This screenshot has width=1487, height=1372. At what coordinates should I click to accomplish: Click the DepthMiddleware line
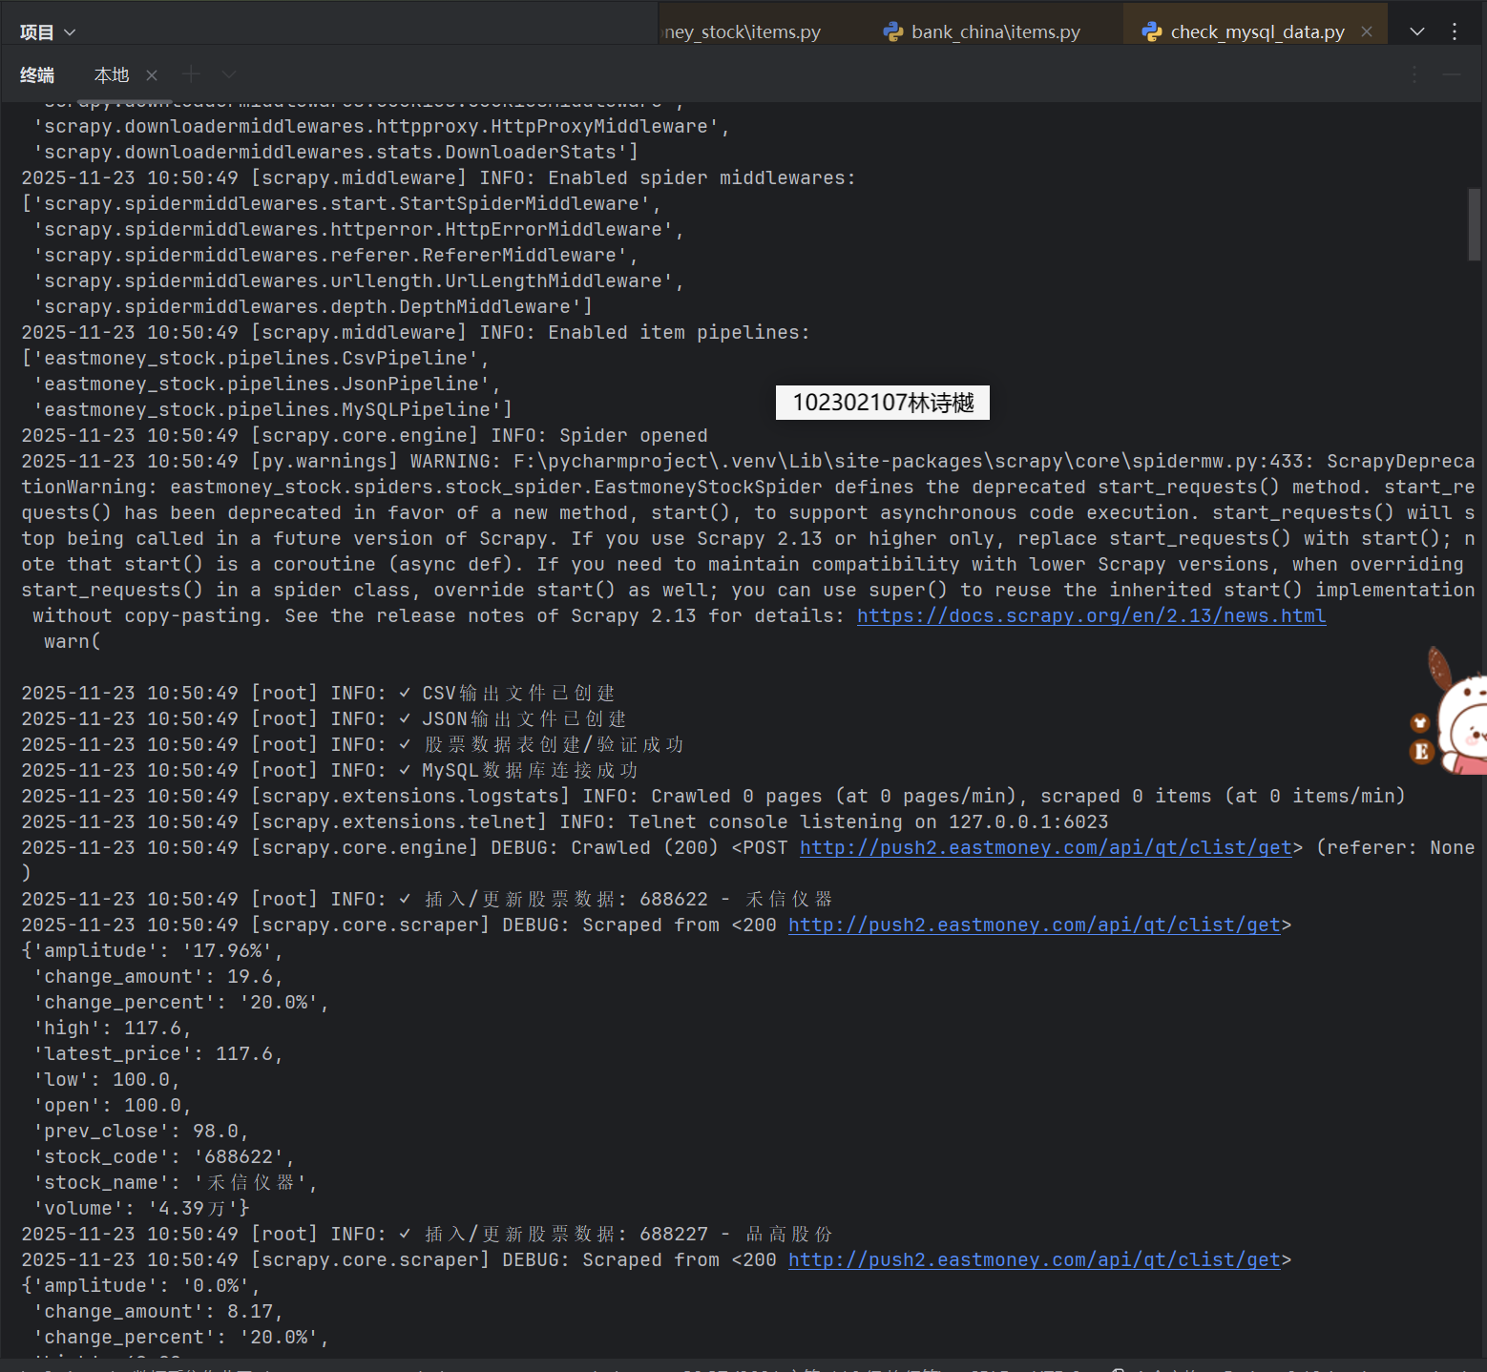point(312,306)
